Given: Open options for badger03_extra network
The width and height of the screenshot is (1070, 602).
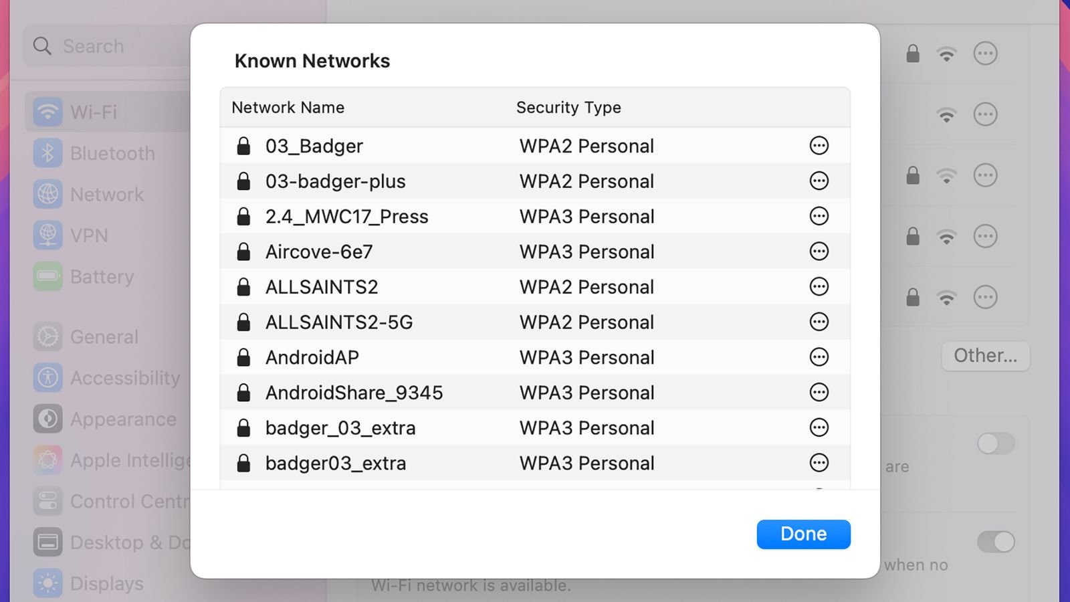Looking at the screenshot, I should [819, 462].
